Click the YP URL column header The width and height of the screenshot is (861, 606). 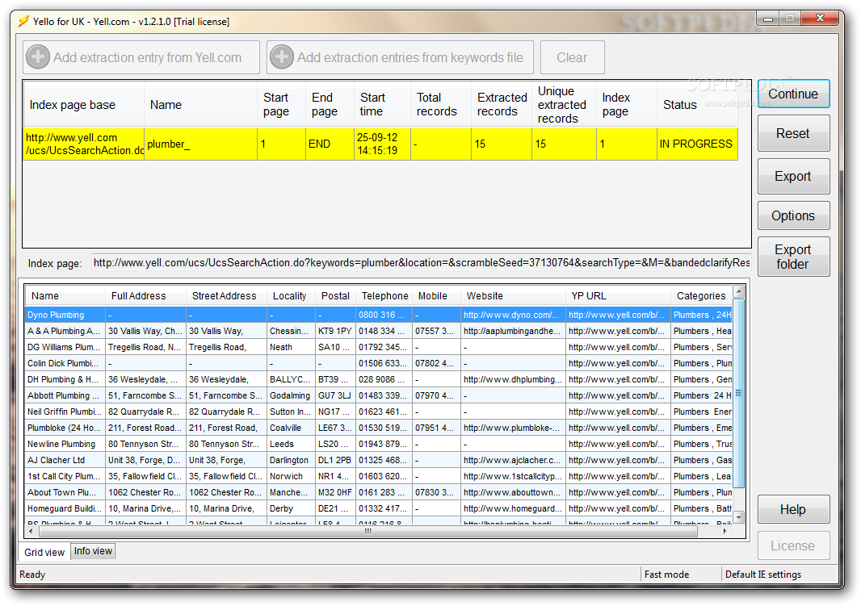pos(619,296)
